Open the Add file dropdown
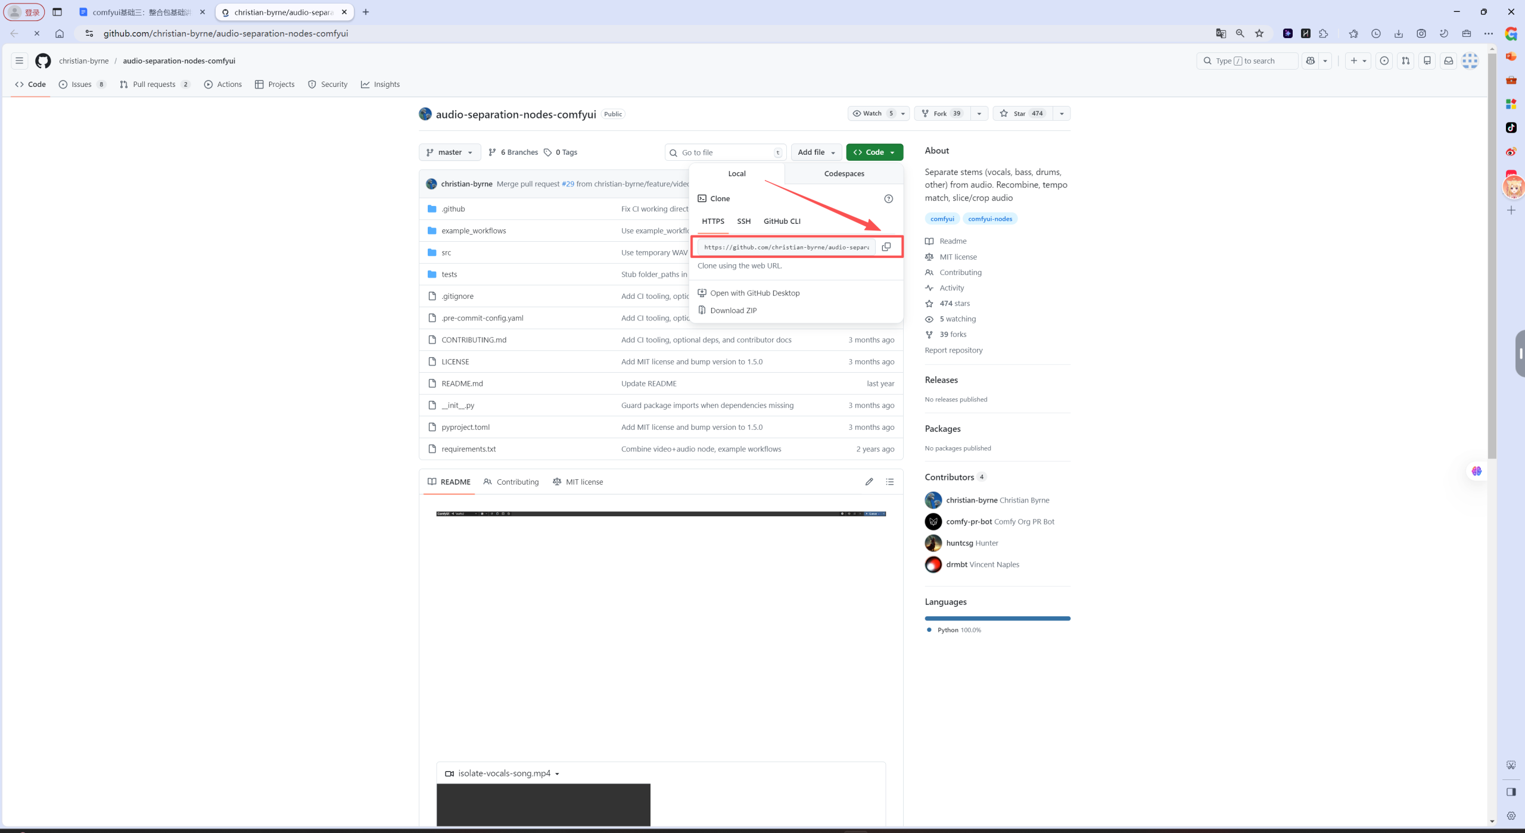The image size is (1525, 833). (x=817, y=152)
